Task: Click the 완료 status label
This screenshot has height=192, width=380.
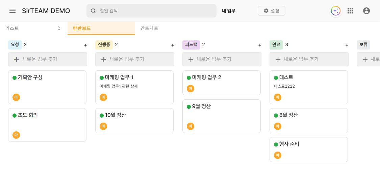Action: click(x=276, y=45)
